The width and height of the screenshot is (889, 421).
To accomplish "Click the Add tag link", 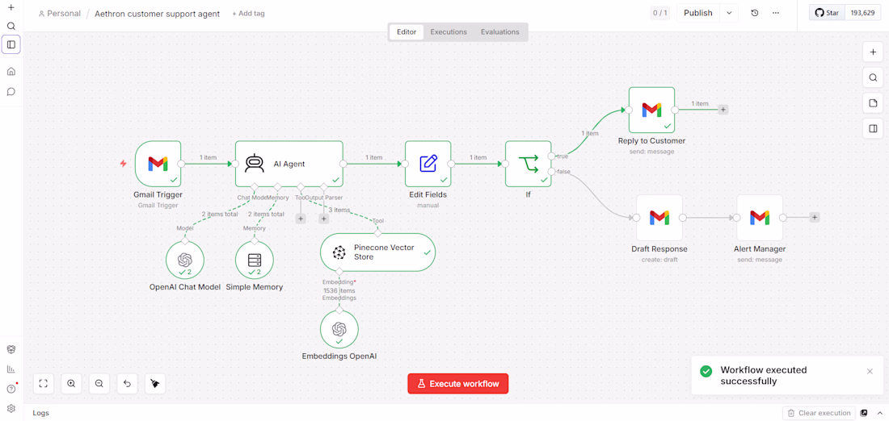I will 248,14.
